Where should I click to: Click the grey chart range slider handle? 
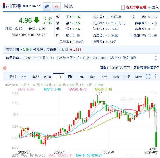point(156,121)
